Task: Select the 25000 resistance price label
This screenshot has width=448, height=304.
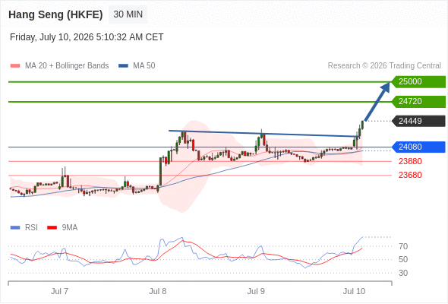Action: 418,81
